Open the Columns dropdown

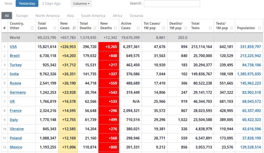(x=81, y=4)
